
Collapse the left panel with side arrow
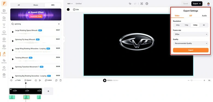tap(64, 39)
